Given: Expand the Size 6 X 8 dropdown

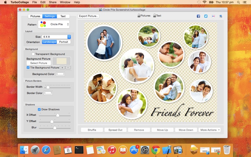Looking at the screenshot, I should click(56, 37).
